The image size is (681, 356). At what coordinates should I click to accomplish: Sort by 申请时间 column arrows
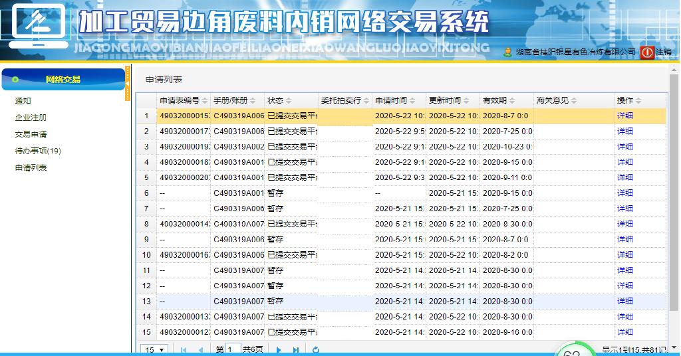click(412, 100)
